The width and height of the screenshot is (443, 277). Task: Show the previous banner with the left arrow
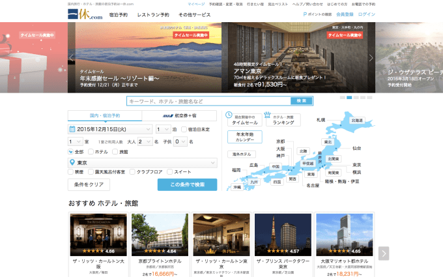click(72, 57)
